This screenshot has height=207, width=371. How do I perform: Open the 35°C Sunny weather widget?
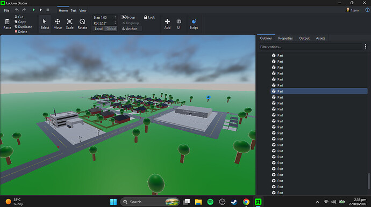[x=15, y=202]
